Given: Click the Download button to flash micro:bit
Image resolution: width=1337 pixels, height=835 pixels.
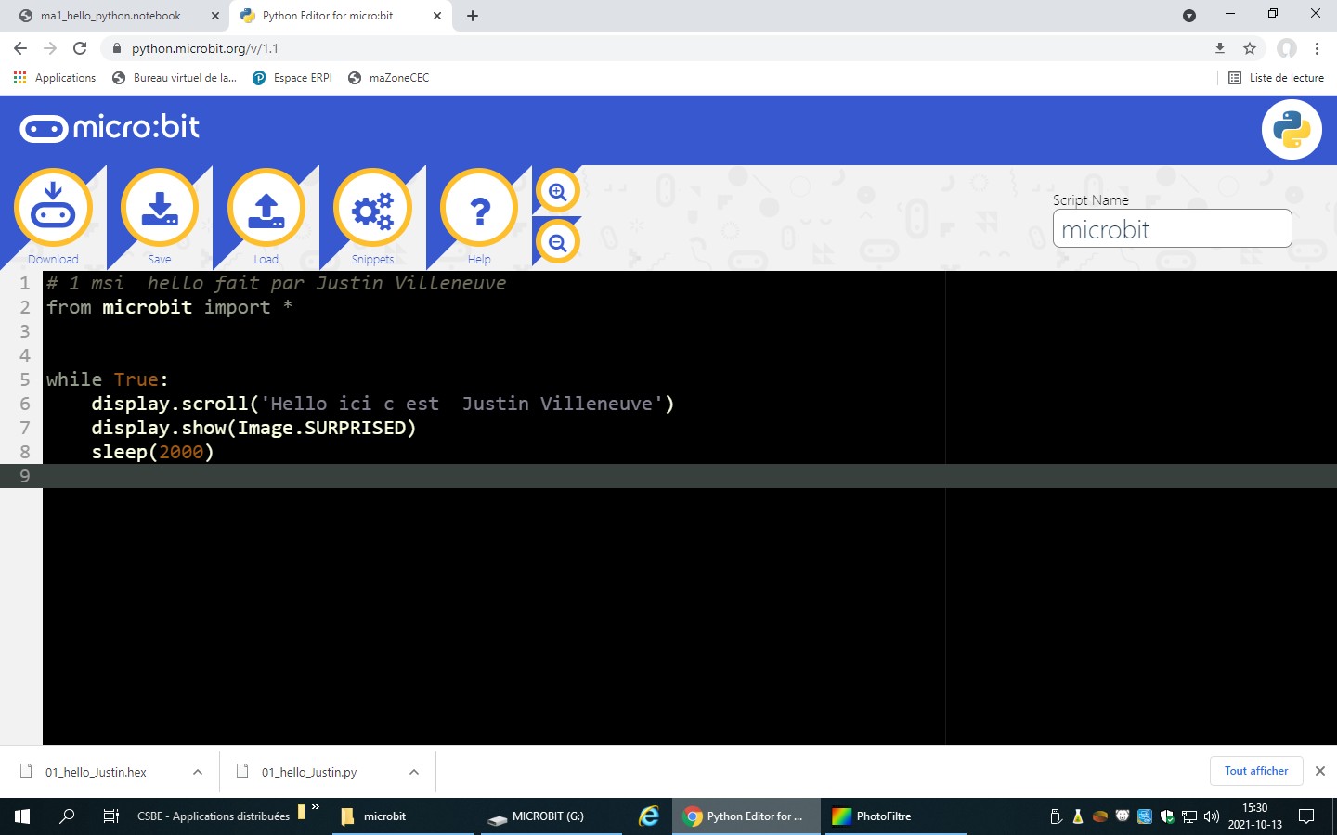Looking at the screenshot, I should (53, 209).
